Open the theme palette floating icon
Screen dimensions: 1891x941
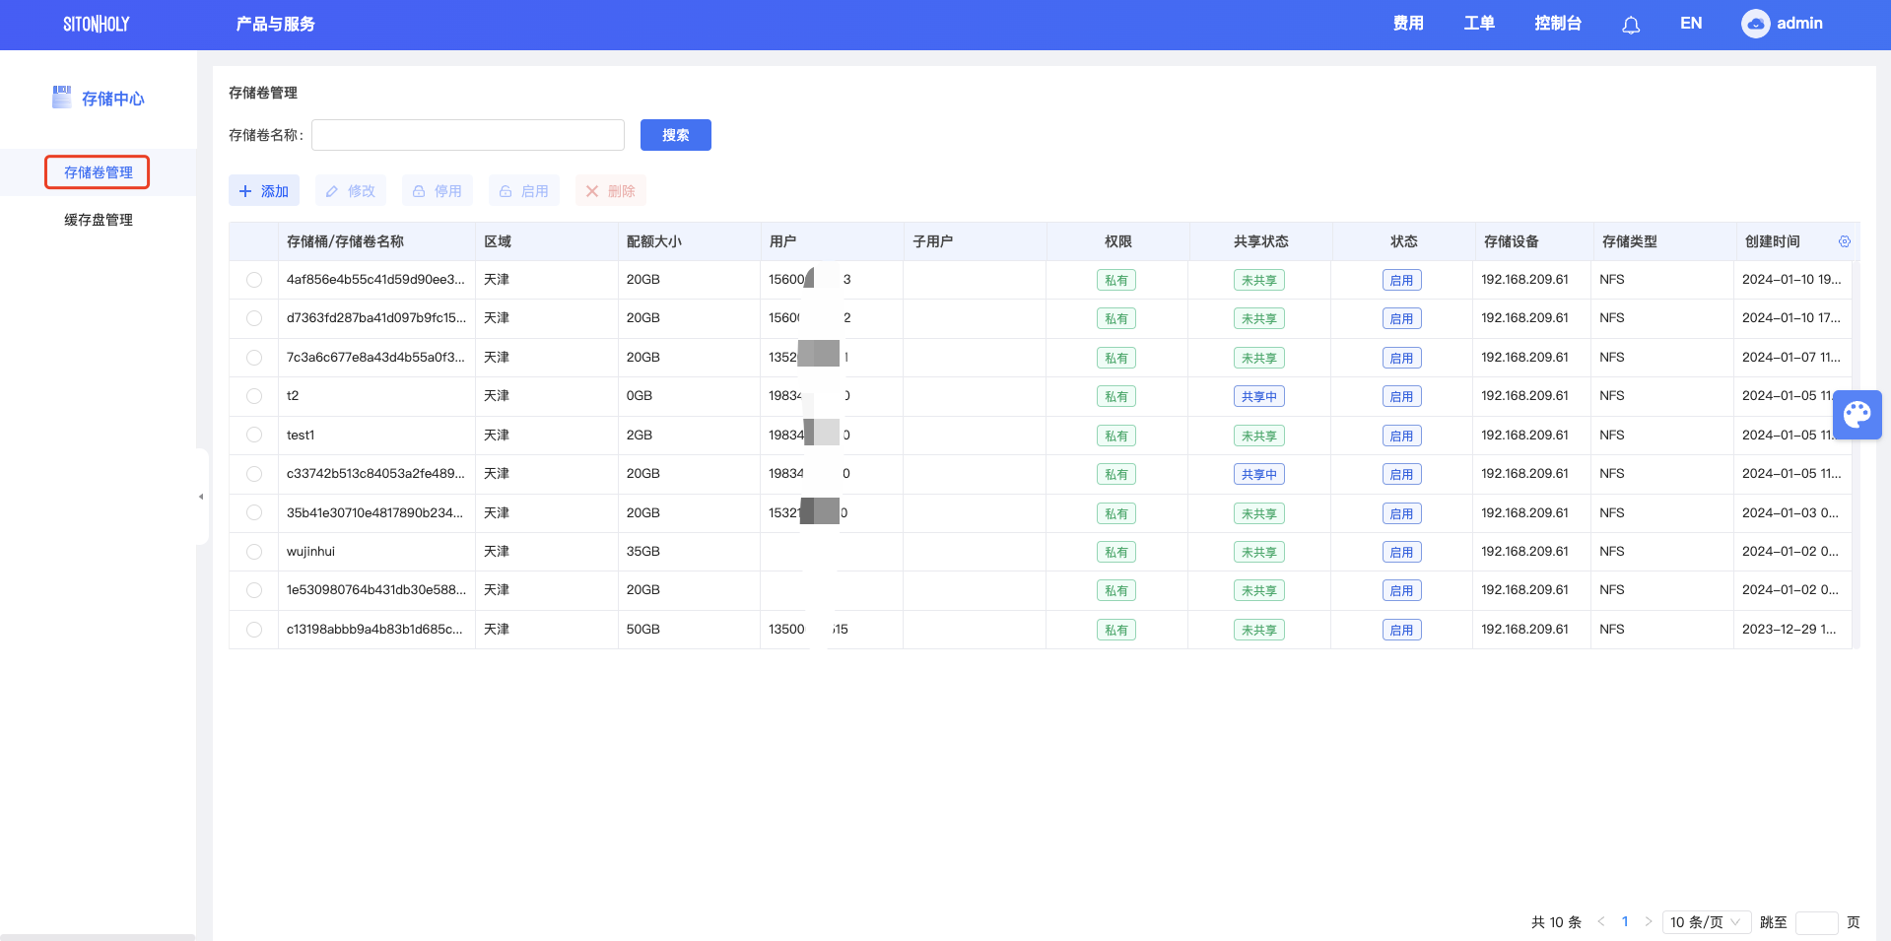click(1857, 414)
